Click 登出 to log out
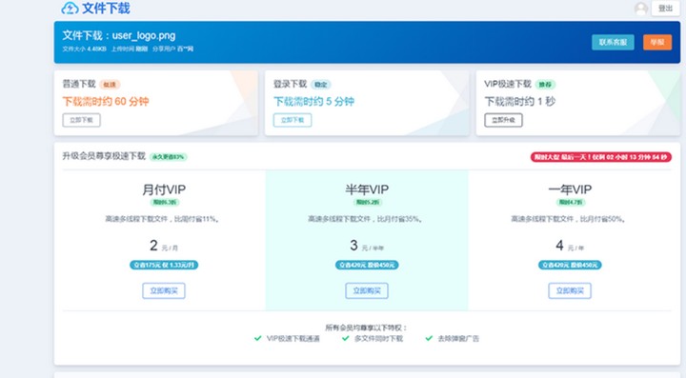 [665, 9]
